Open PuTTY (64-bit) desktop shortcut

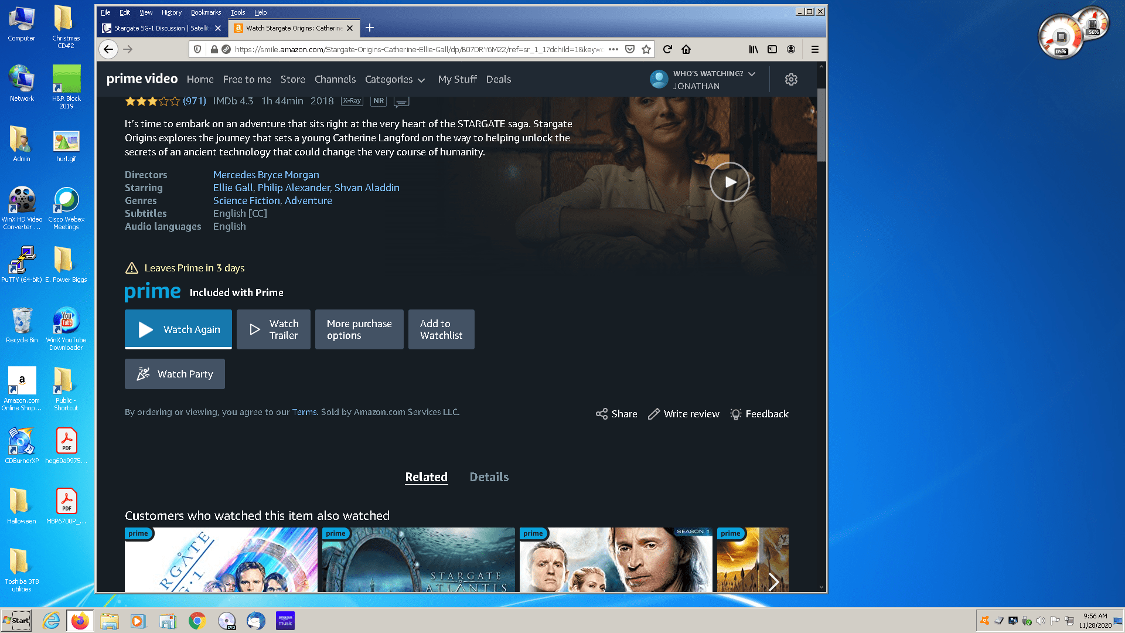(22, 264)
